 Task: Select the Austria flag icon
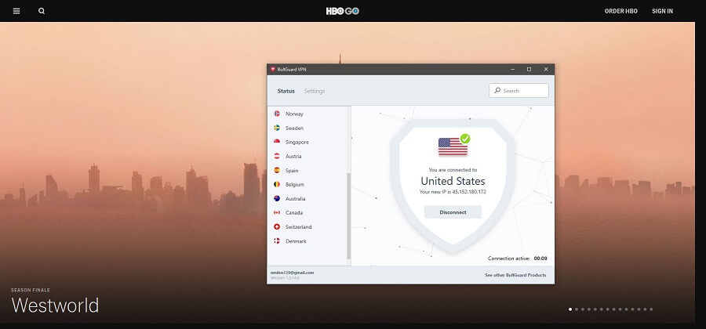pyautogui.click(x=277, y=156)
